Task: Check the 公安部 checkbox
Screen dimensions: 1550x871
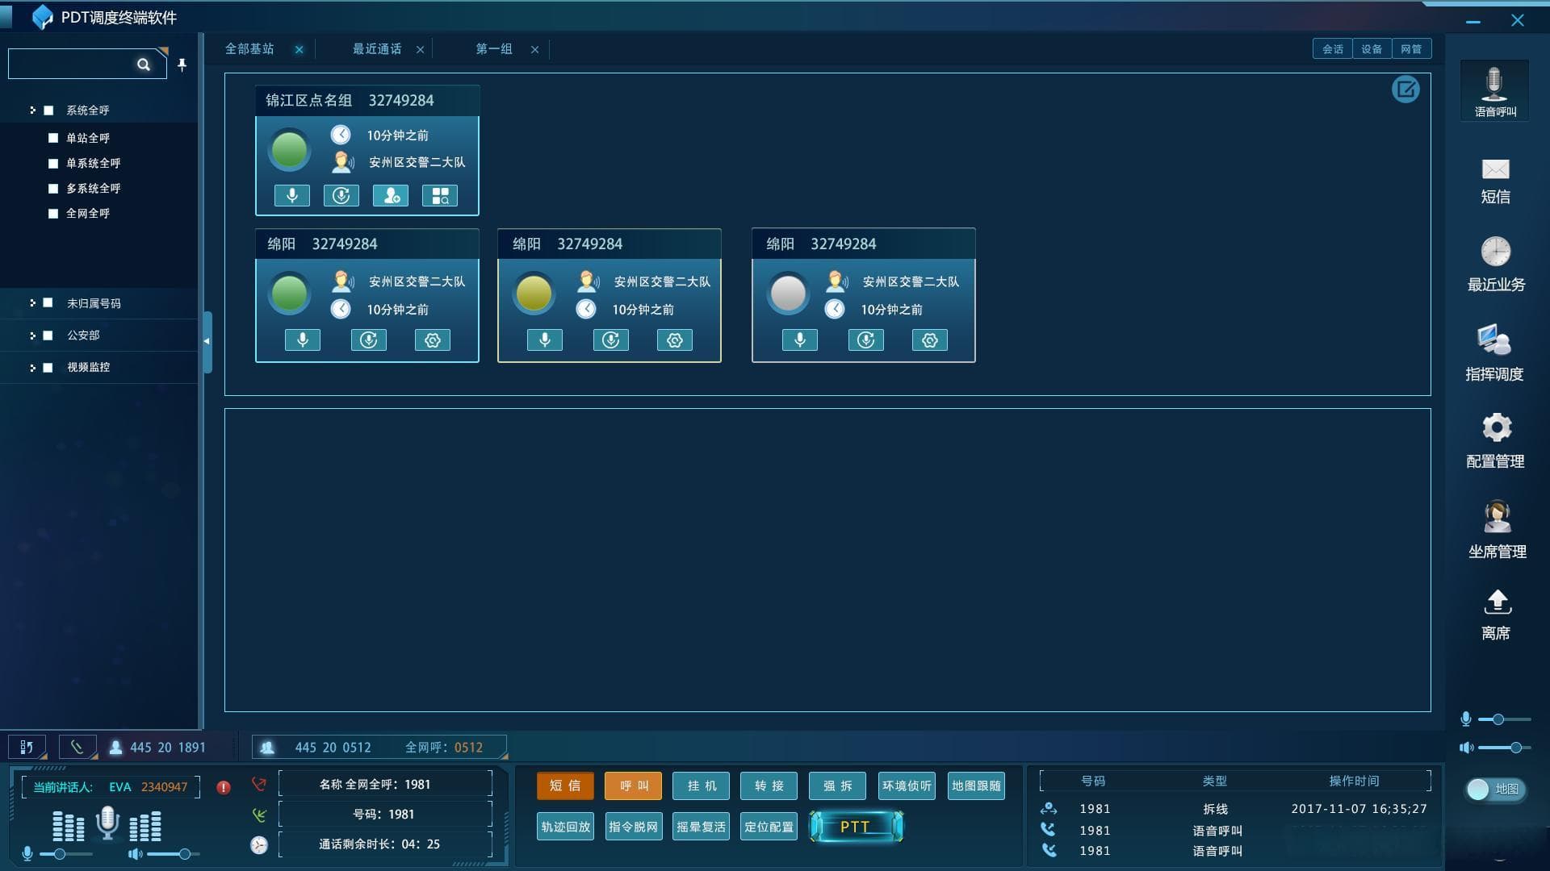Action: click(48, 335)
